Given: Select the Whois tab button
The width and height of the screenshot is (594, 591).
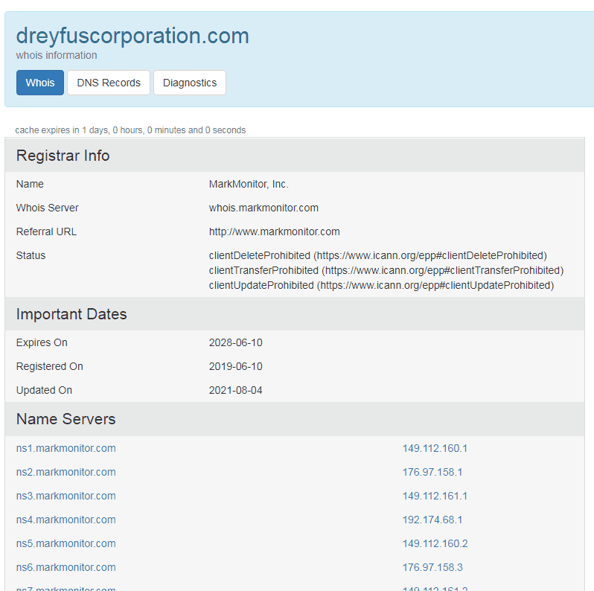Looking at the screenshot, I should (40, 83).
